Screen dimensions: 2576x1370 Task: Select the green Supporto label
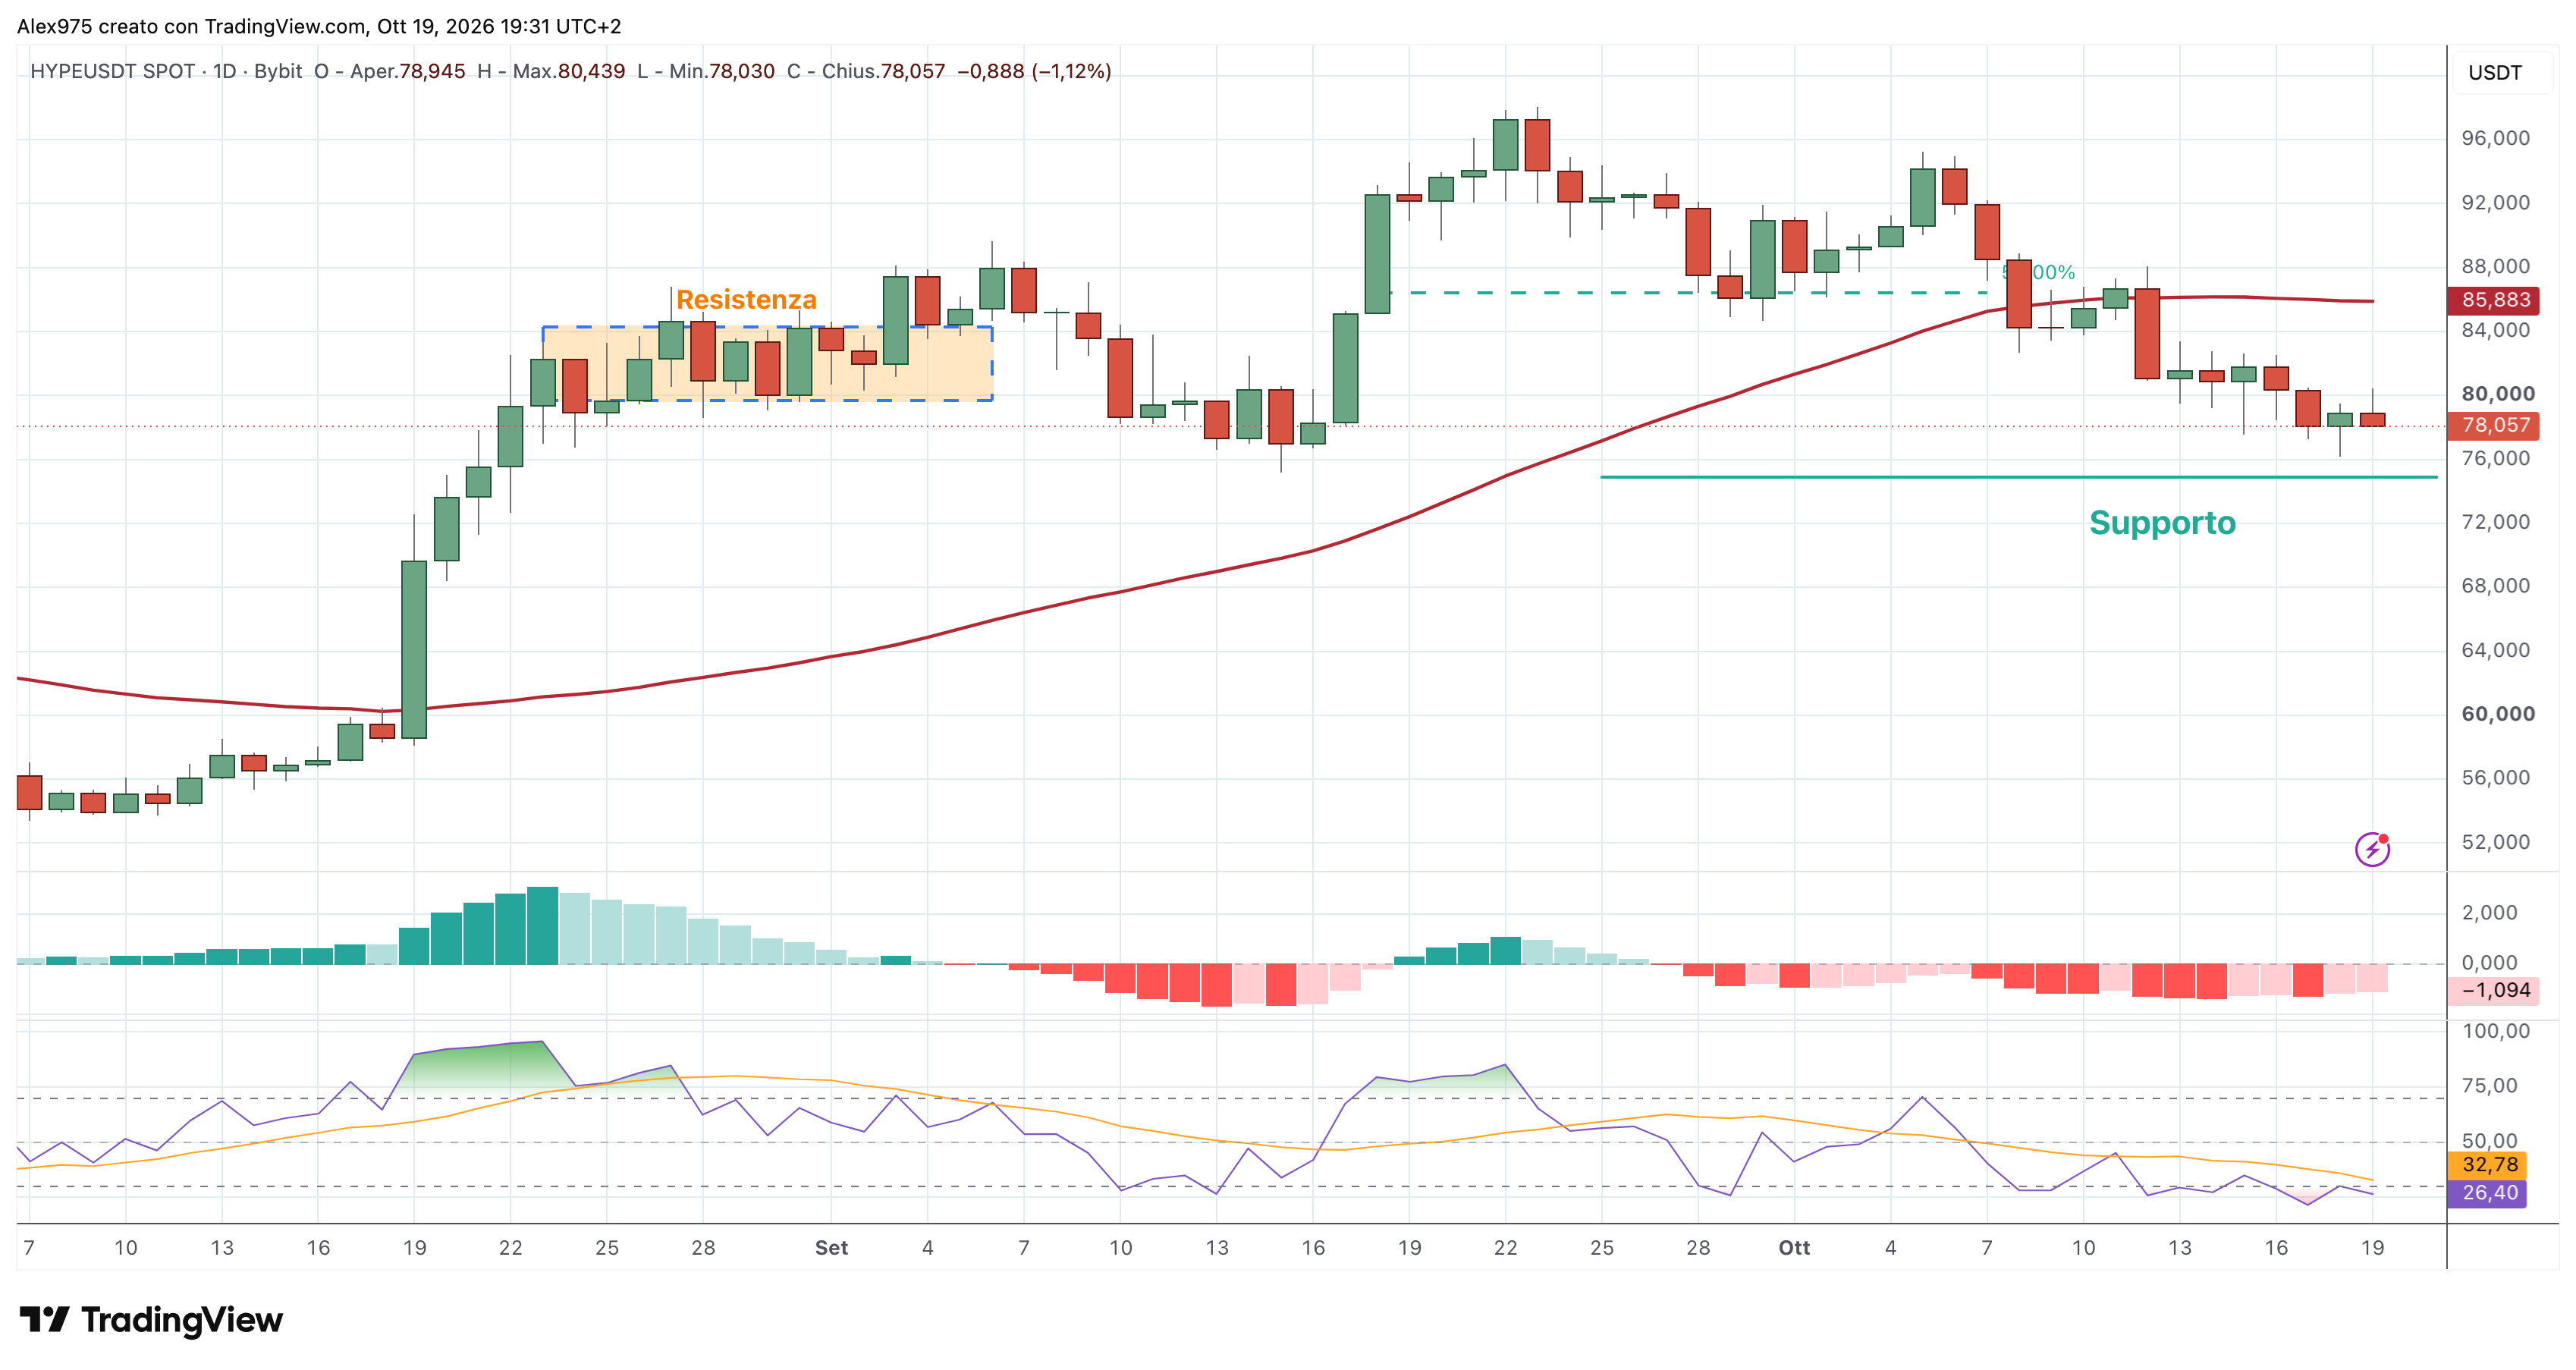(2162, 523)
